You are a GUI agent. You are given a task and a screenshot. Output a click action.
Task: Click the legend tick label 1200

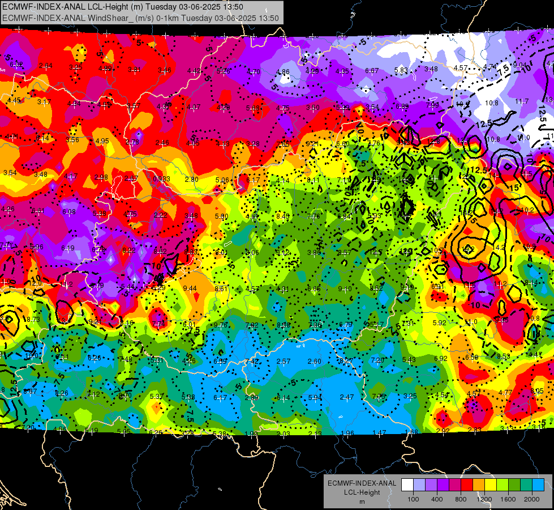tap(484, 499)
